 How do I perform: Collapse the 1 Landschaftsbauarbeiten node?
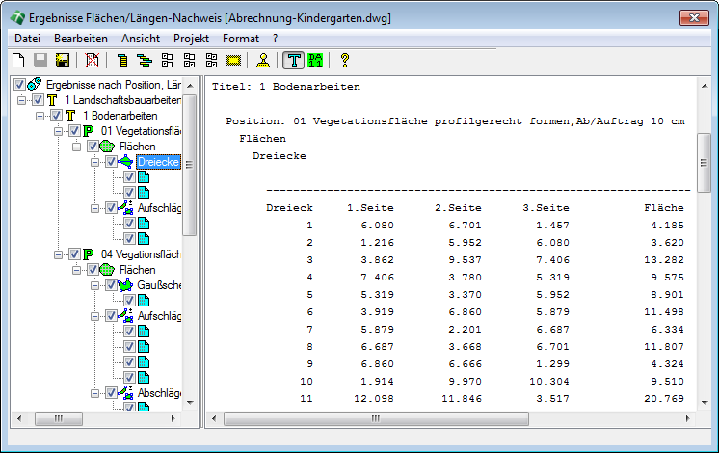22,100
